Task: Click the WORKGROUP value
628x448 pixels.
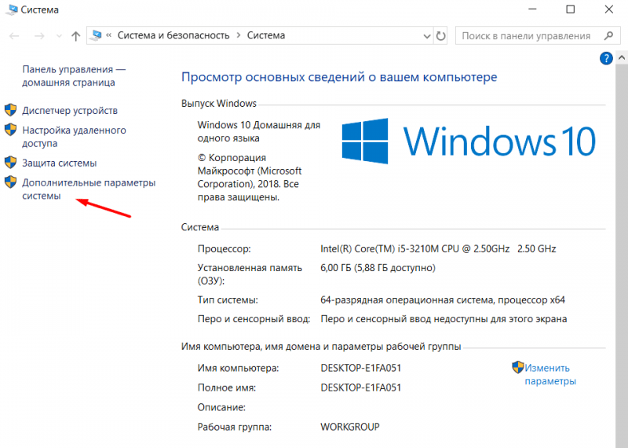Action: coord(349,427)
